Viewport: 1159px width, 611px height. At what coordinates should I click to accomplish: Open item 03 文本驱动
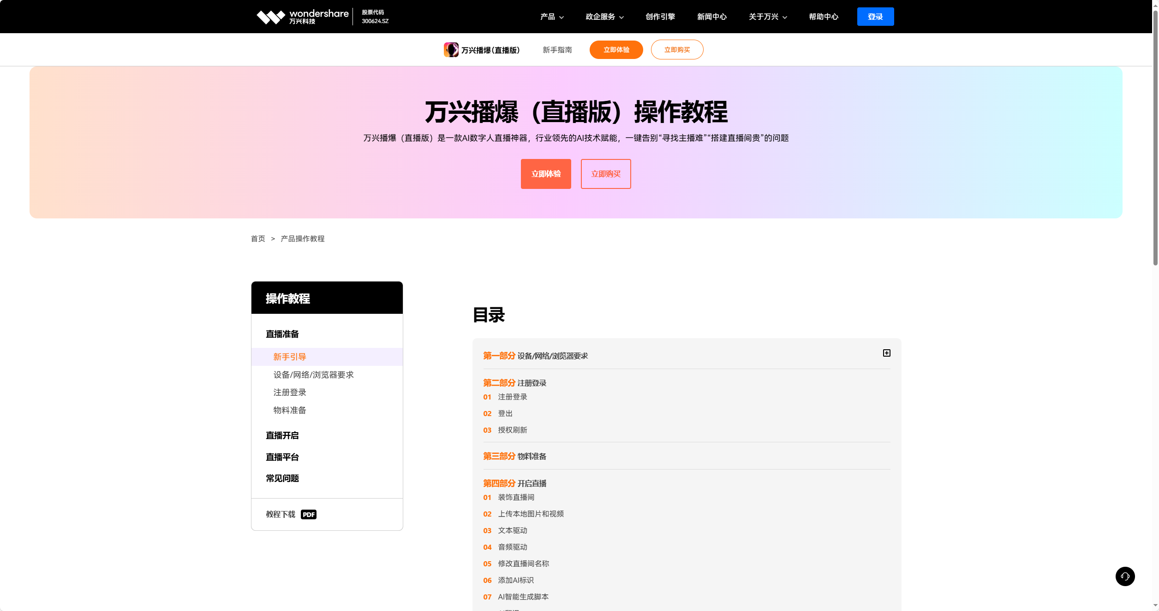point(505,530)
